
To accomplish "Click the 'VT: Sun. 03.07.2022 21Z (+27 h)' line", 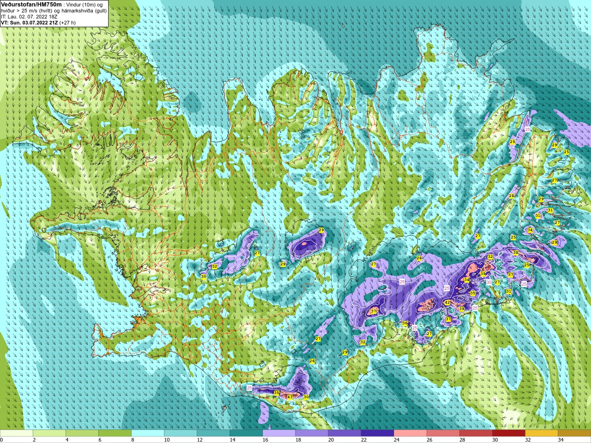I will pyautogui.click(x=38, y=23).
